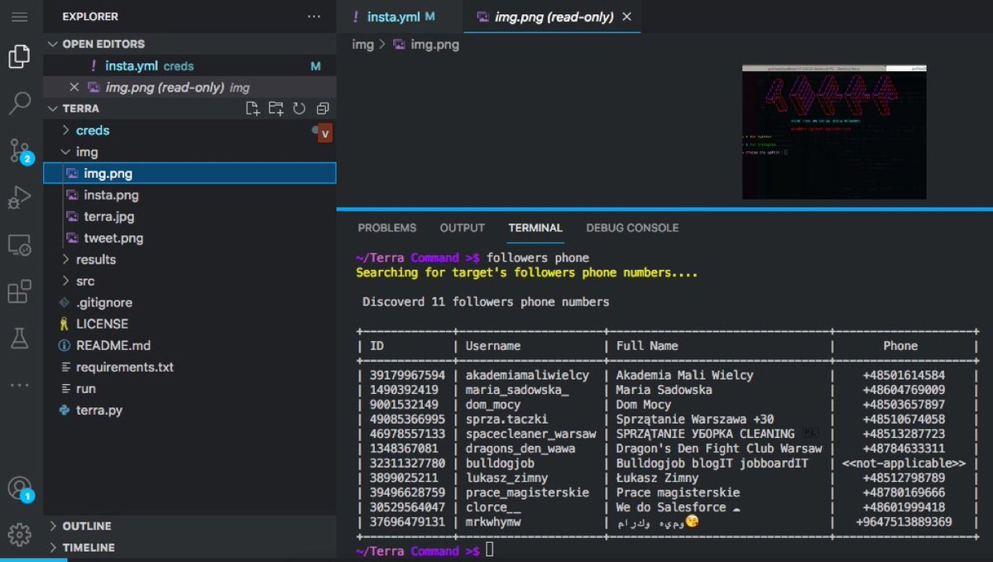This screenshot has width=993, height=562.
Task: Open Explorer views and more actions ellipsis
Action: tap(314, 17)
